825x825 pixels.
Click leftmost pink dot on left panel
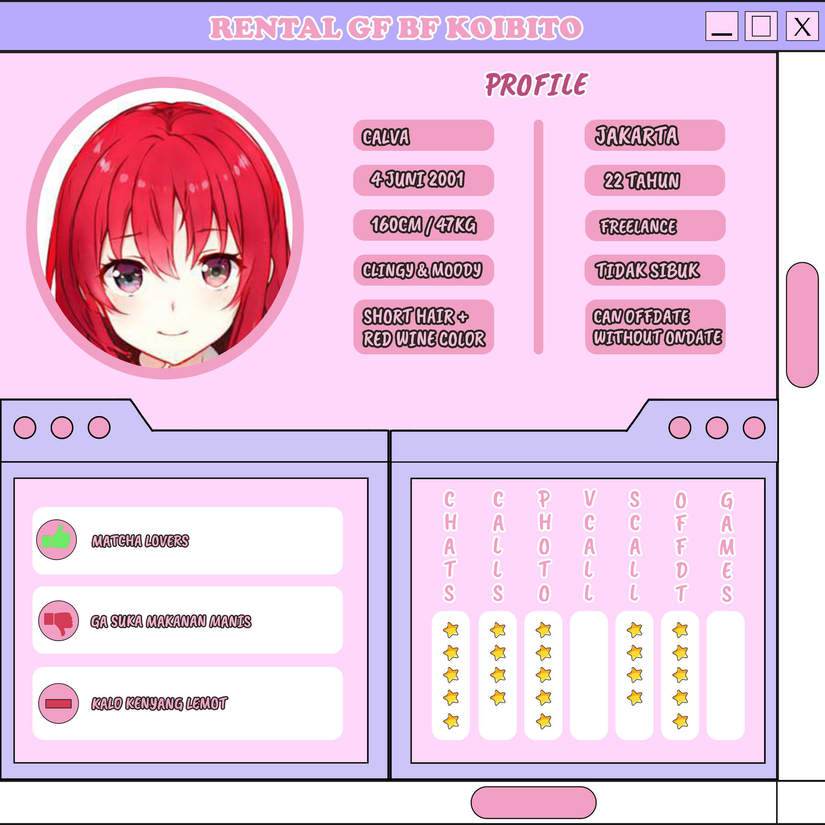[25, 428]
